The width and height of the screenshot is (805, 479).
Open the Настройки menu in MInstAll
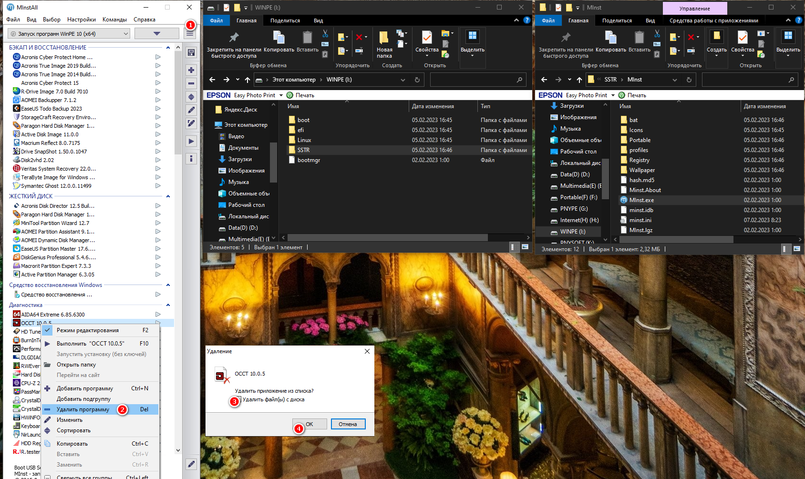pos(82,20)
